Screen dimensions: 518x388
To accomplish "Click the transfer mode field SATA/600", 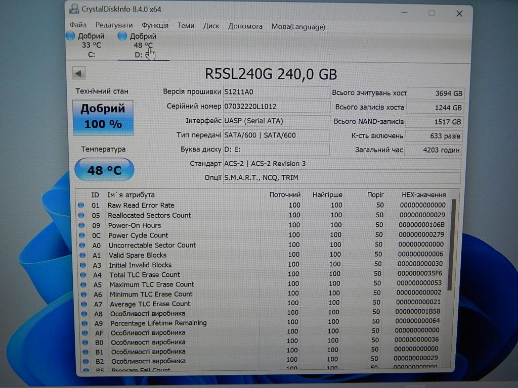I will tap(276, 135).
